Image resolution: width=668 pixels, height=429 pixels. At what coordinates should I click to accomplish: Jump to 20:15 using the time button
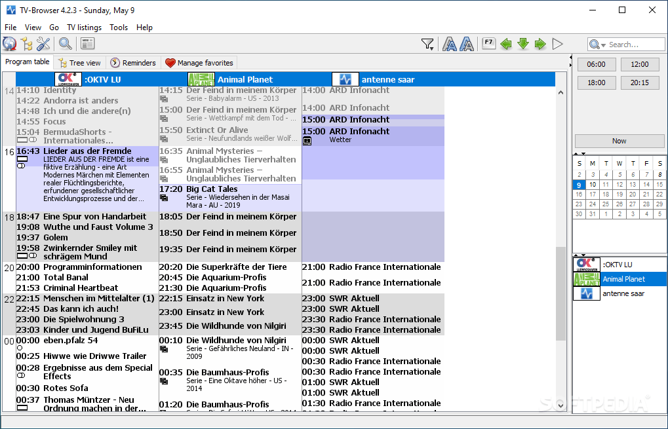pyautogui.click(x=639, y=83)
